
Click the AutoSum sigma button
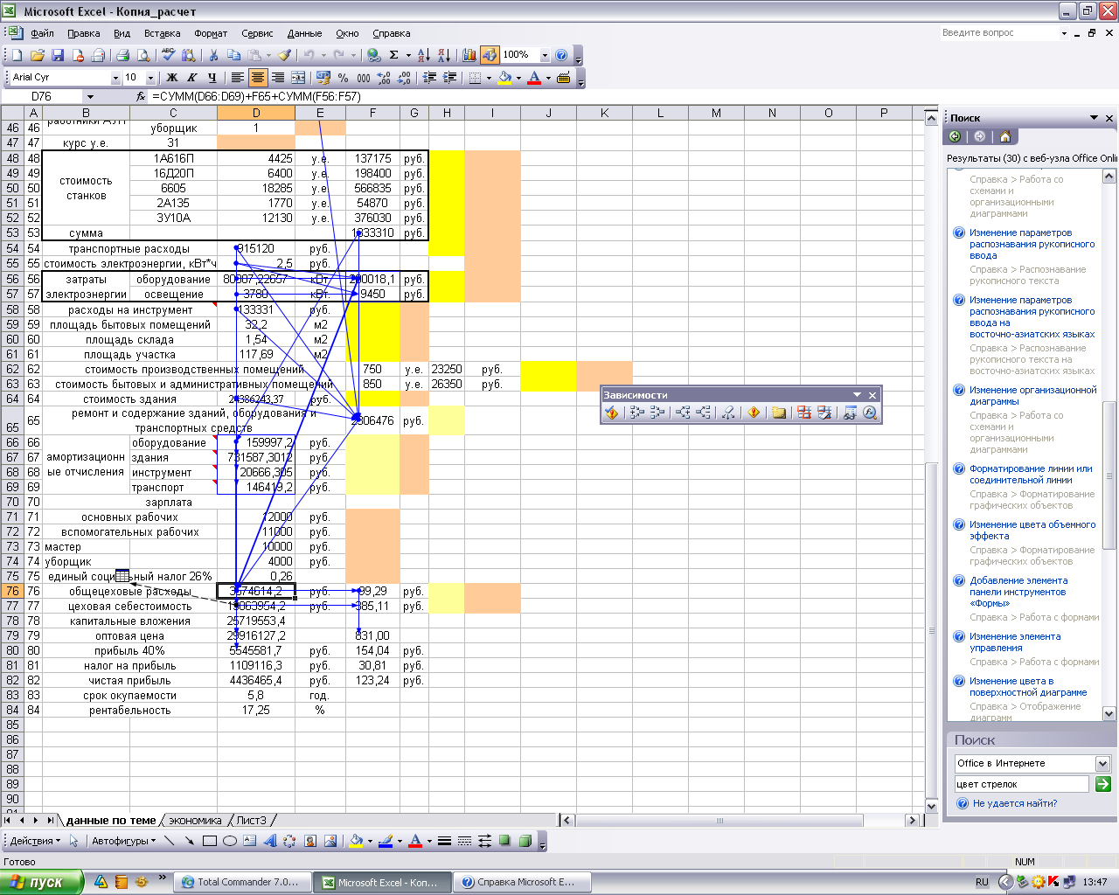point(394,55)
